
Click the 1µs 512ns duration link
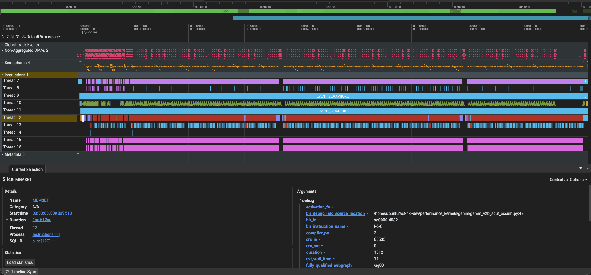pyautogui.click(x=42, y=220)
